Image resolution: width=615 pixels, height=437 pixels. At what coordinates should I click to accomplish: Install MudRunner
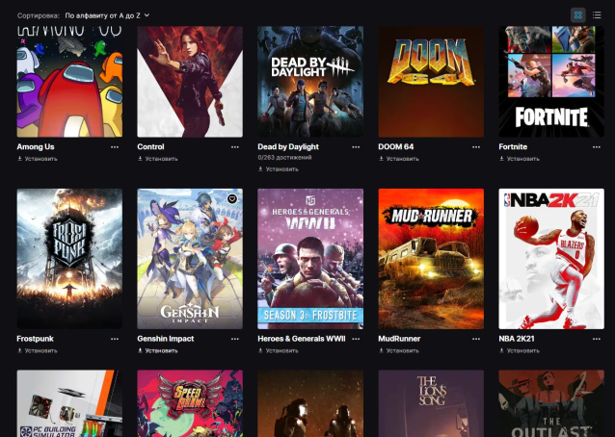click(399, 350)
